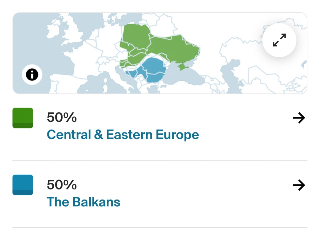Expand the ancestry map to fullscreen

click(279, 40)
